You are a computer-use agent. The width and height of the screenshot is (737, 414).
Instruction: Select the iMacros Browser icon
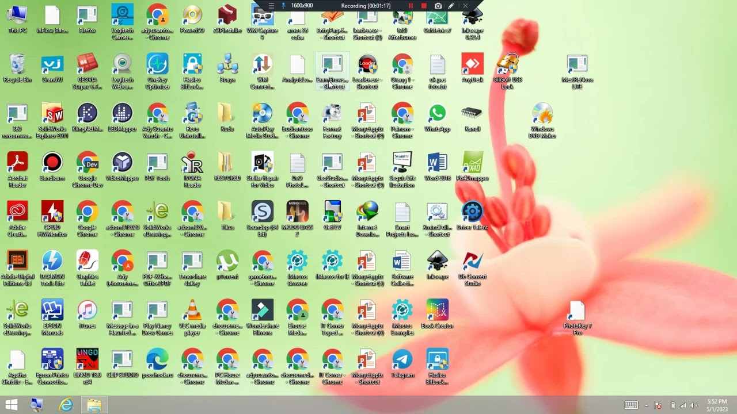(297, 269)
